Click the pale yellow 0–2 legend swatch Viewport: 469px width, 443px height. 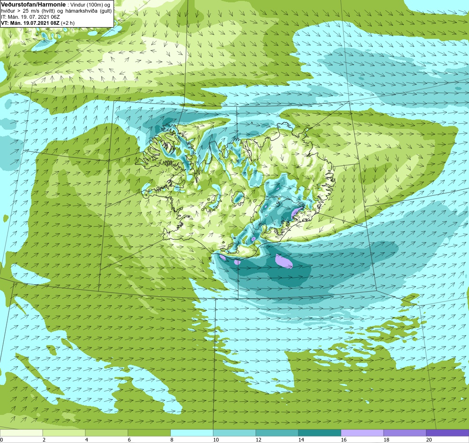(21, 433)
